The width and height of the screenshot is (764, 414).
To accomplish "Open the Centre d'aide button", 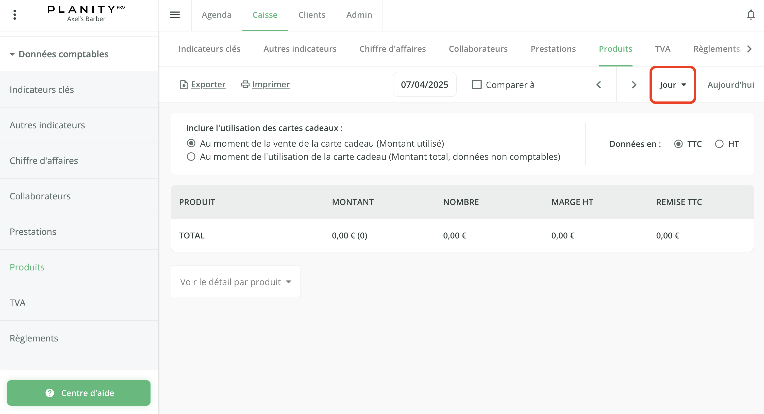I will point(79,393).
